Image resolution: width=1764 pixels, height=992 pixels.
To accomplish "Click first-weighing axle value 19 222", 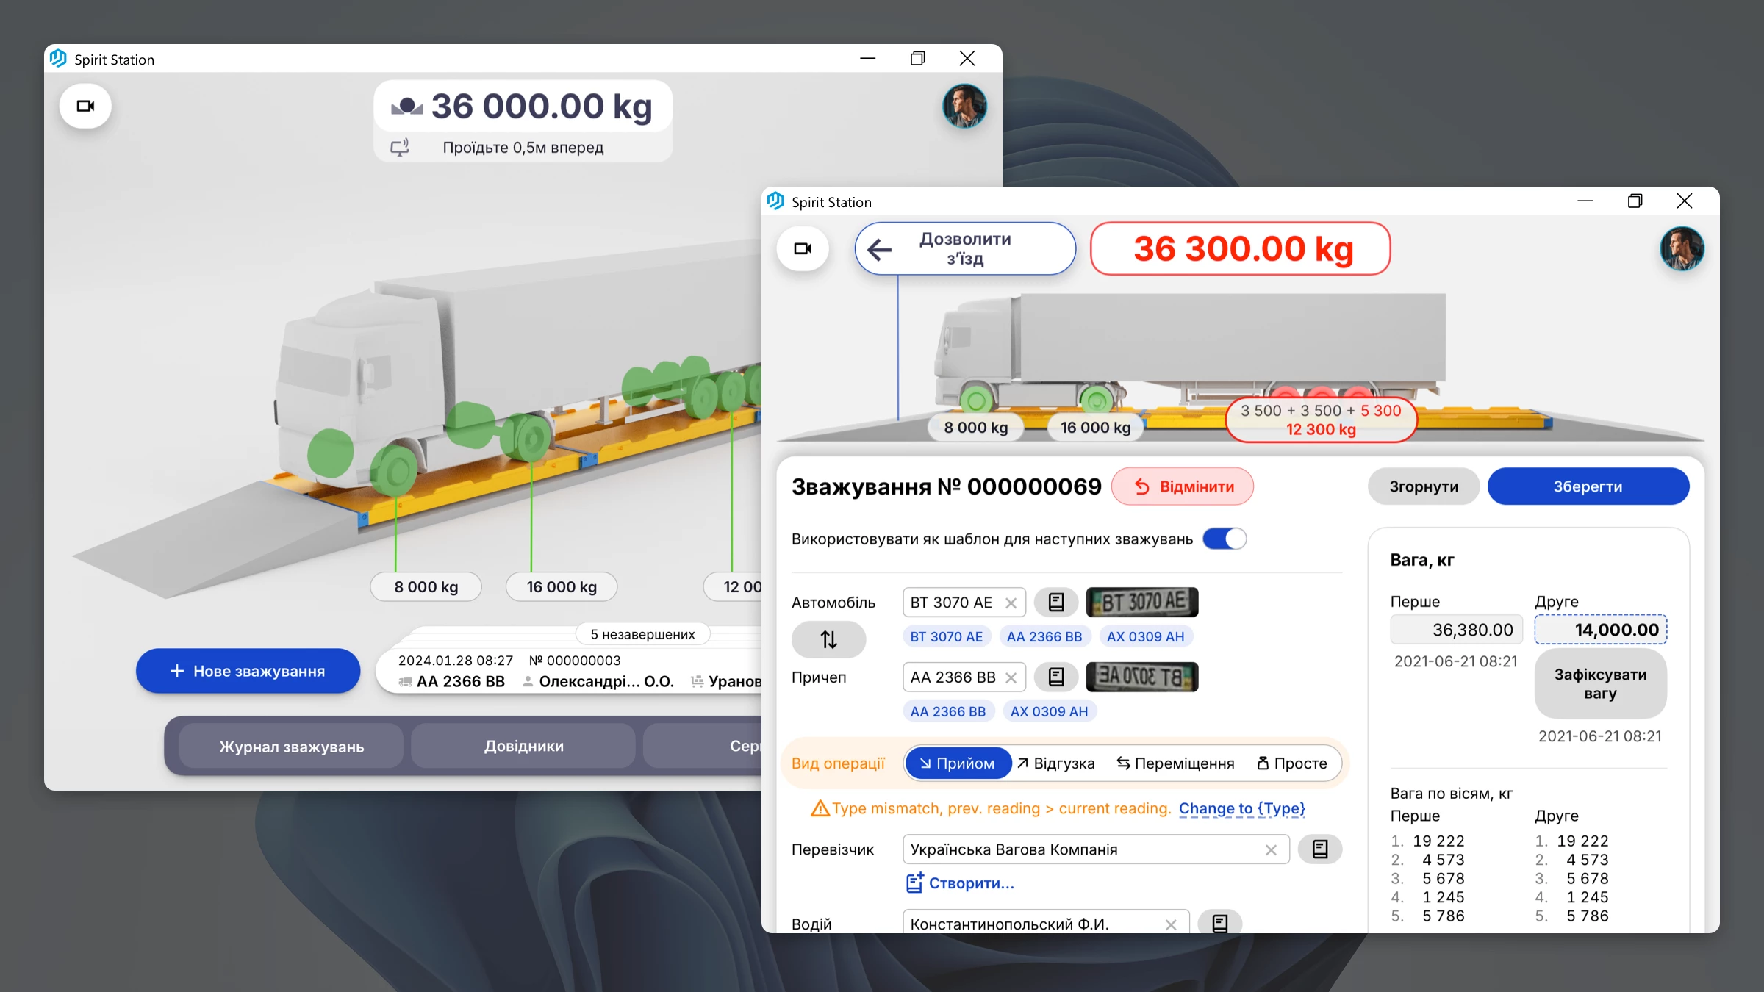I will [1438, 841].
